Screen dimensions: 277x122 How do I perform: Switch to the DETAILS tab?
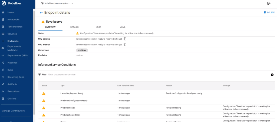pos(74,27)
